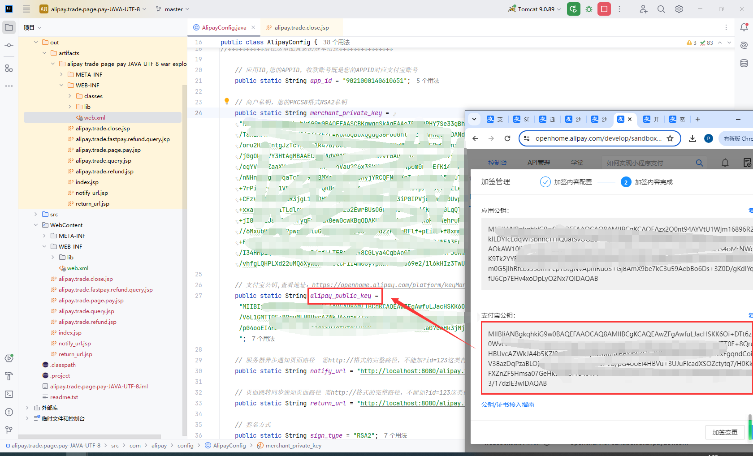Open browser tab search dropdown

(474, 119)
